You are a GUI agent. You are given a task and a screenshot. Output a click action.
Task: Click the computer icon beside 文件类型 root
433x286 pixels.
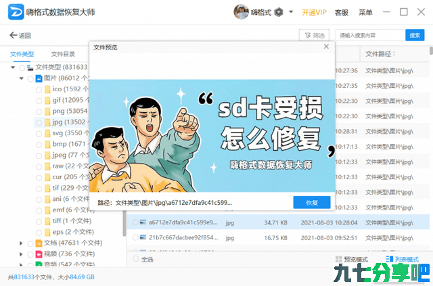coord(30,68)
